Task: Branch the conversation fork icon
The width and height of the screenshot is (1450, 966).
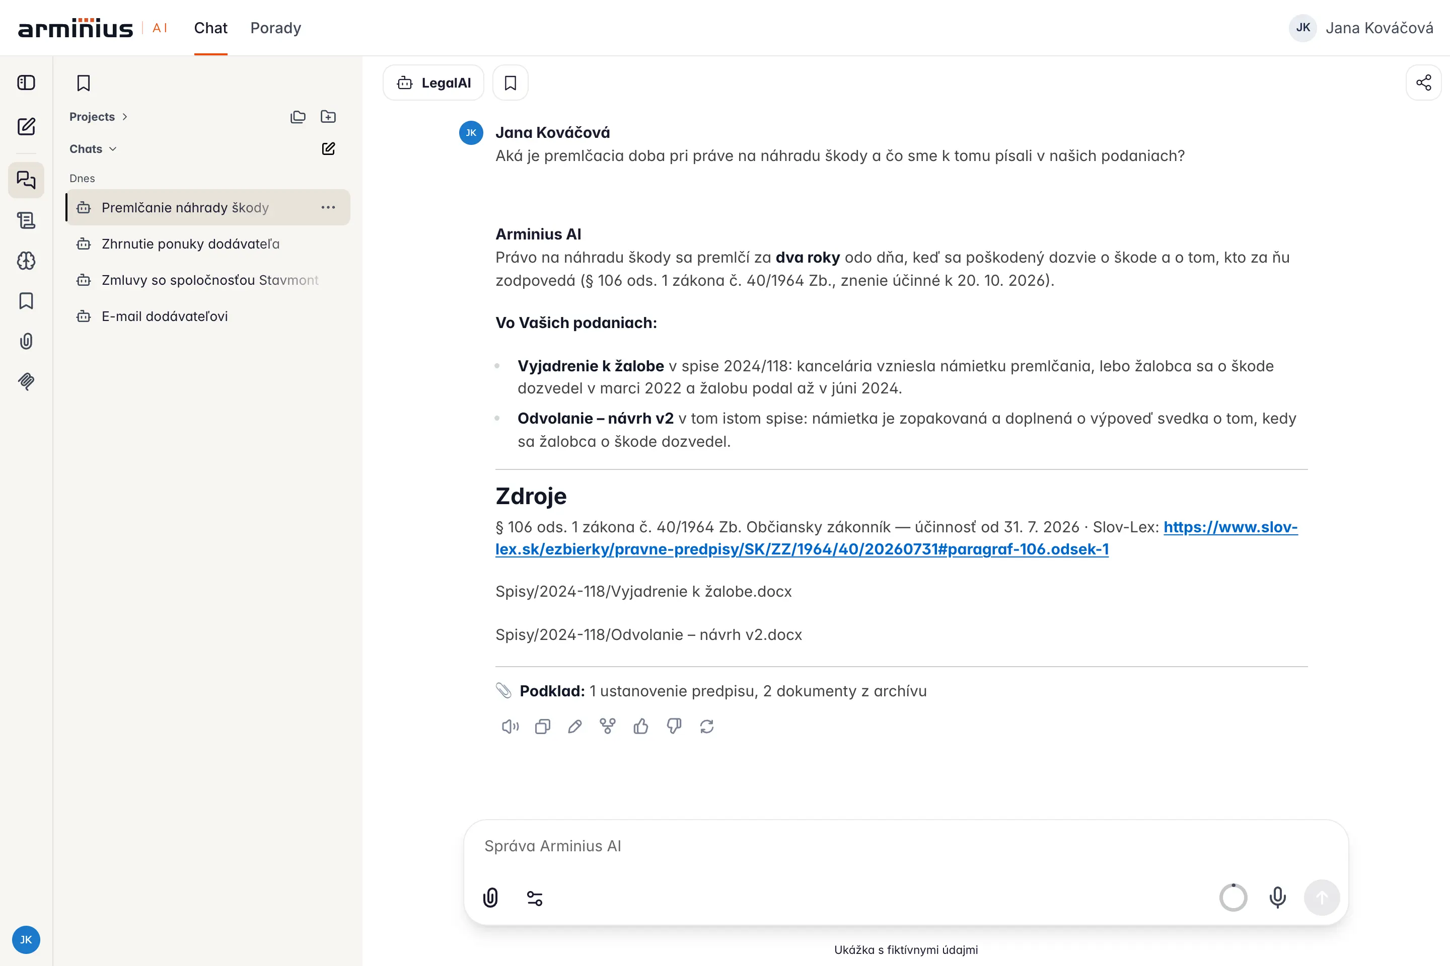Action: [x=608, y=727]
